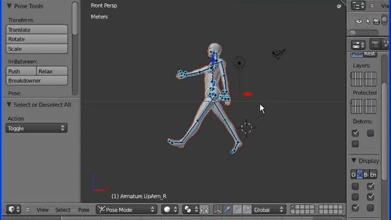Open the Action Toggle dropdown
391x220 pixels.
pos(37,128)
